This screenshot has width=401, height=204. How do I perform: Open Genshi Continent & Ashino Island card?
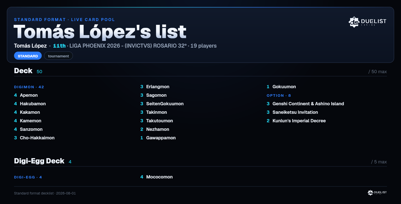(x=305, y=104)
